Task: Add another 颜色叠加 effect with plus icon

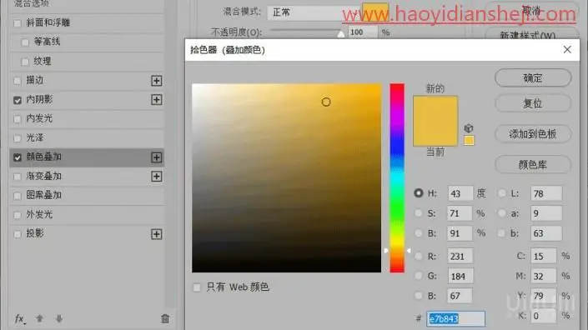Action: (156, 157)
